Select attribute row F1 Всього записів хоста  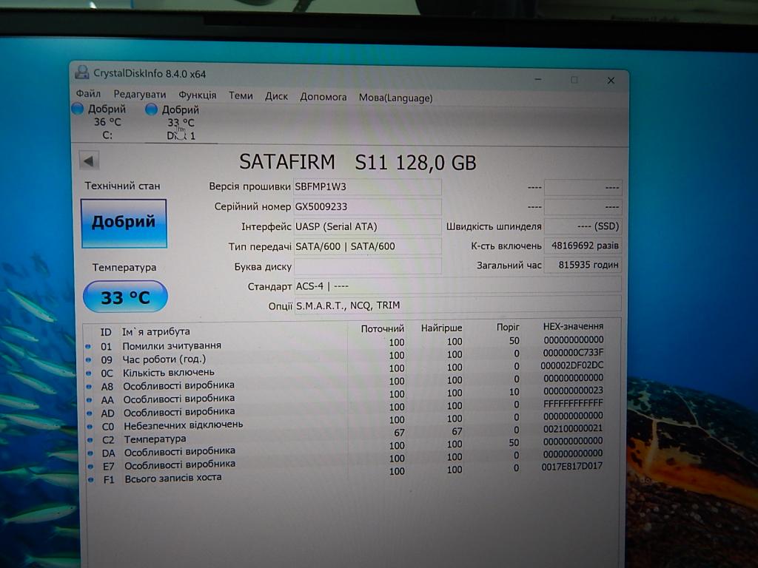click(344, 474)
